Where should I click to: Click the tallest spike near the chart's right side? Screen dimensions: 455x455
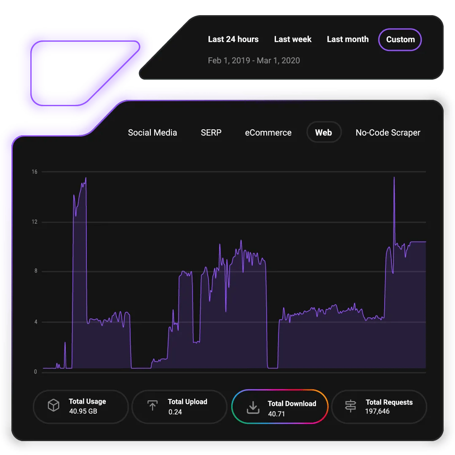[394, 179]
